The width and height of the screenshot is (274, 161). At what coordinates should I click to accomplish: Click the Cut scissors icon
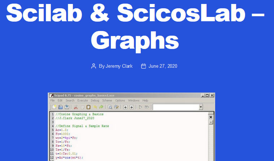pyautogui.click(x=76, y=107)
